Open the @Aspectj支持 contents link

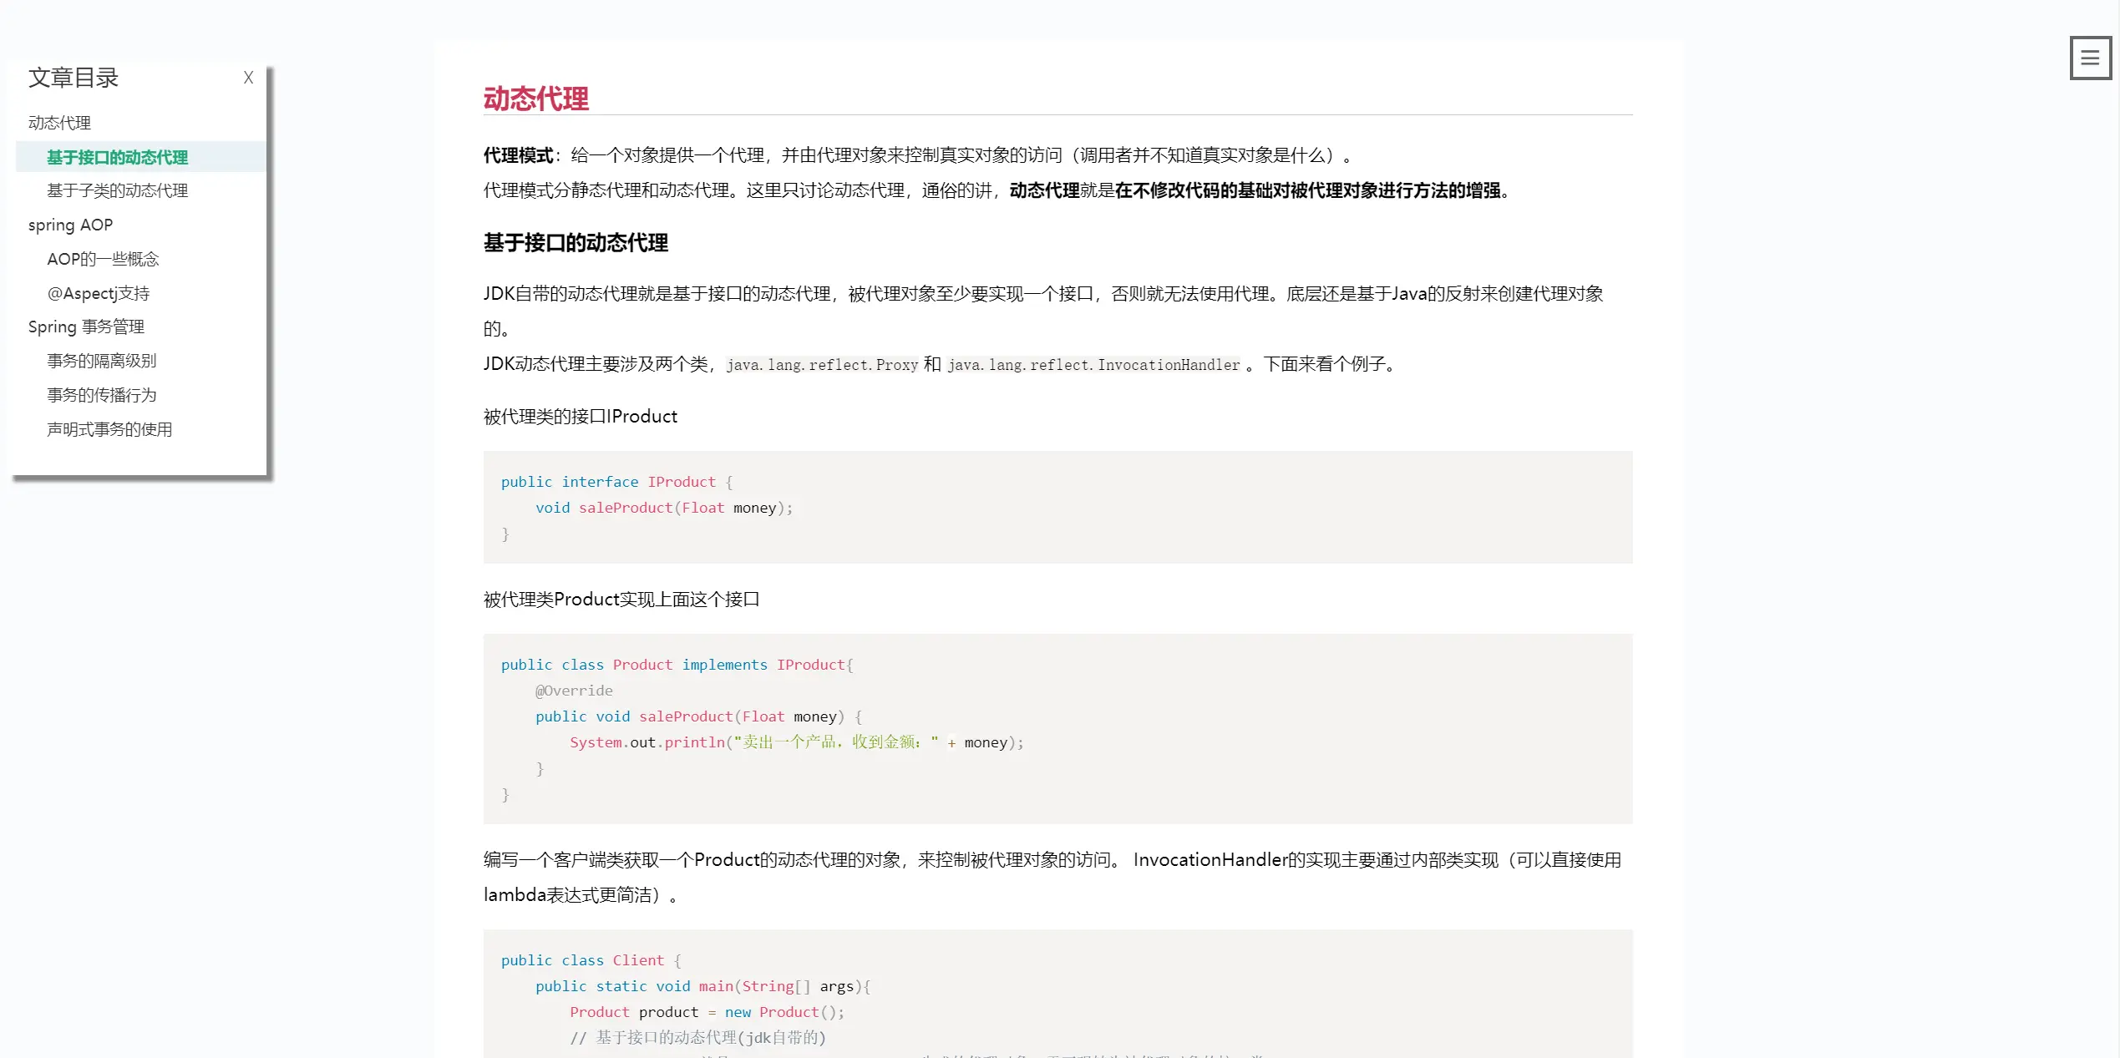pos(98,293)
